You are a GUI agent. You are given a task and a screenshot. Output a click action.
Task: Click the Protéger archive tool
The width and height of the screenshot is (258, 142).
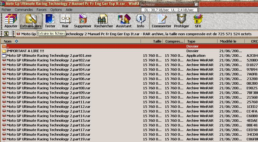[181, 21]
